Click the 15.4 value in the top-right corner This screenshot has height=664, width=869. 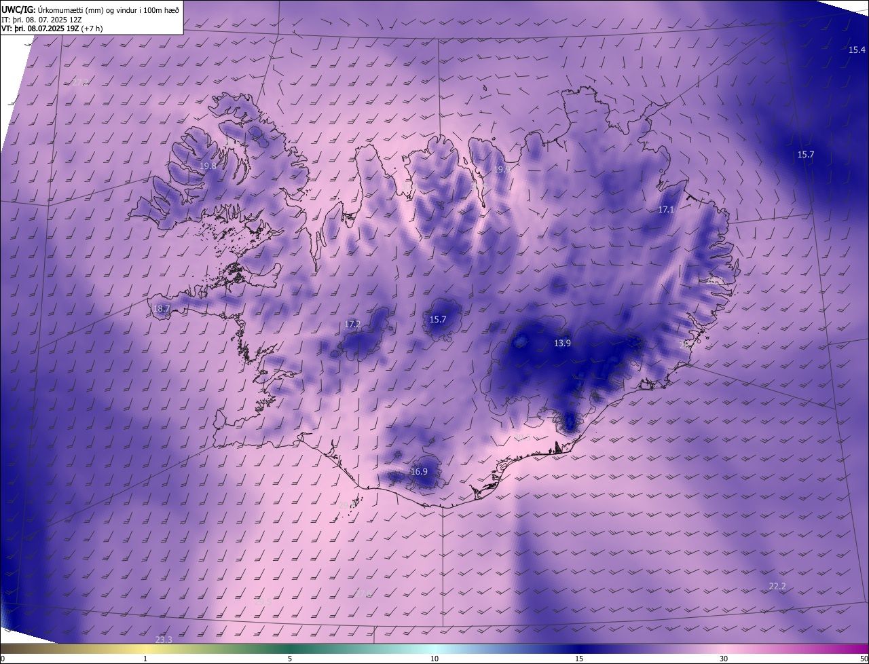857,50
